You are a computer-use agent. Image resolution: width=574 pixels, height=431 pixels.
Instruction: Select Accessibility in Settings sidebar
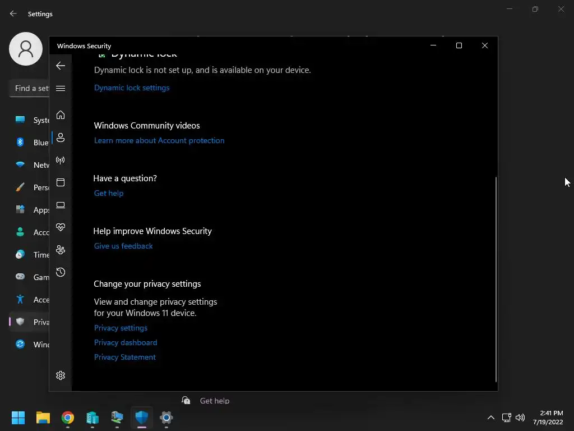click(x=29, y=300)
